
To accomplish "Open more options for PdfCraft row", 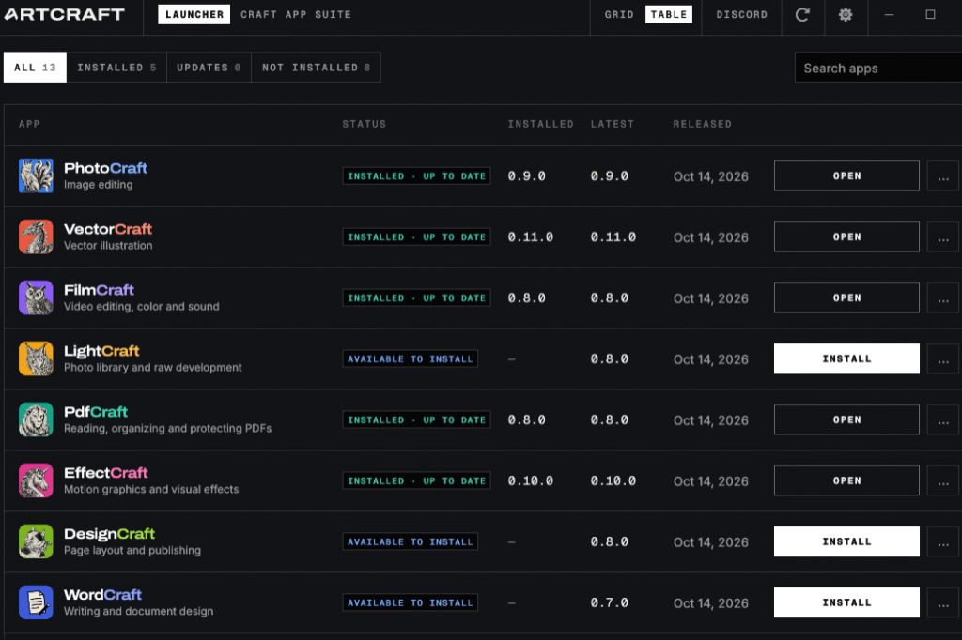I will (x=943, y=419).
